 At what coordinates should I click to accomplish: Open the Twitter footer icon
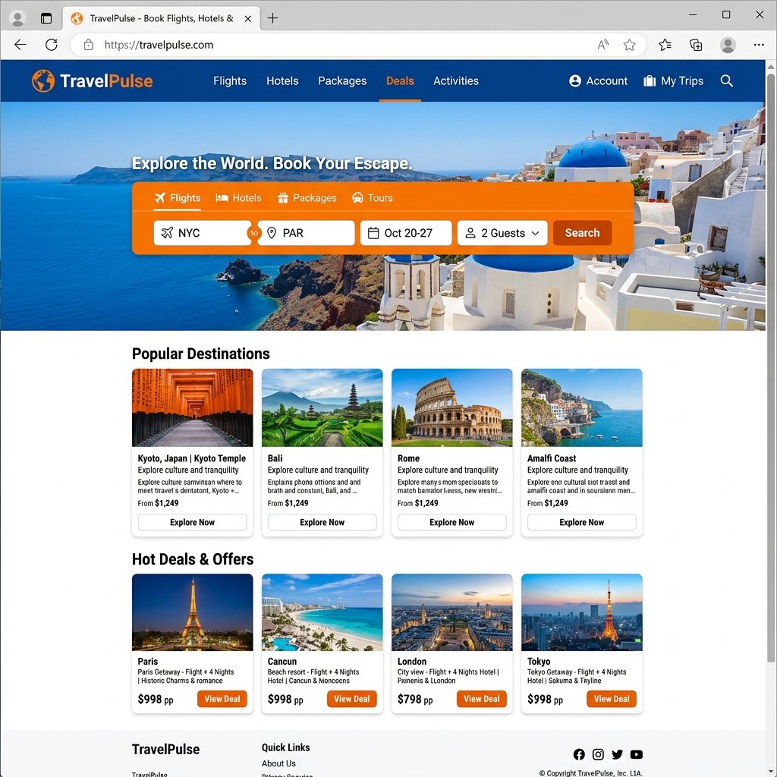tap(617, 754)
